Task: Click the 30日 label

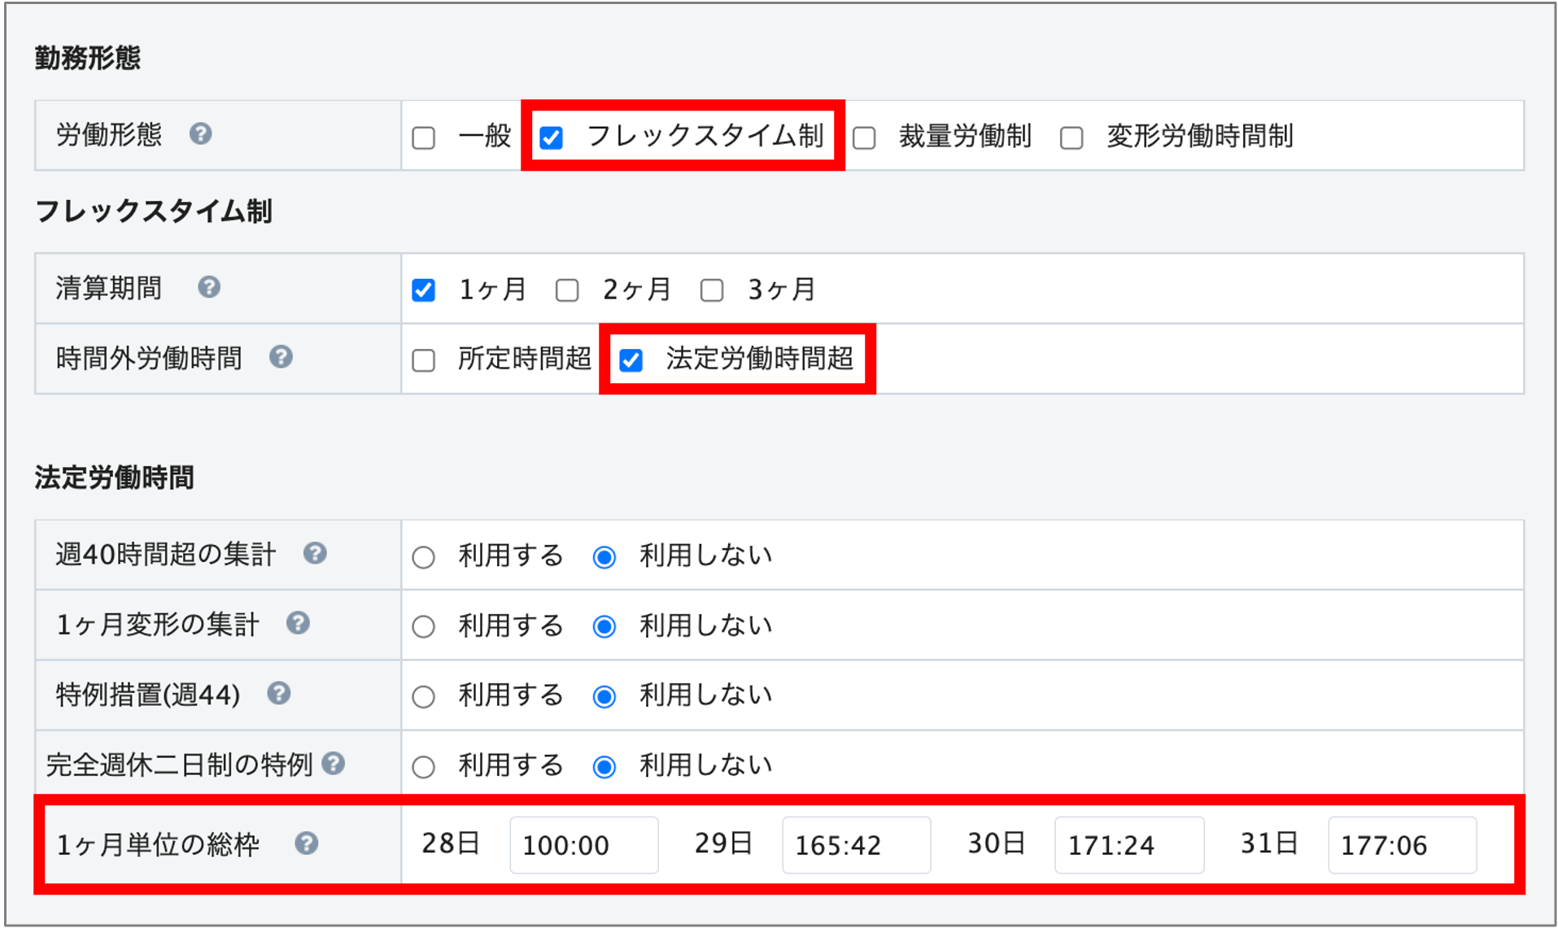Action: [x=996, y=843]
